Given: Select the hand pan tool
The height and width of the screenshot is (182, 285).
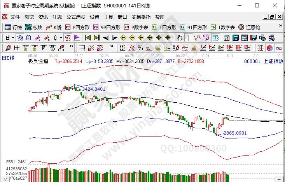Looking at the screenshot, I should pos(179,38).
